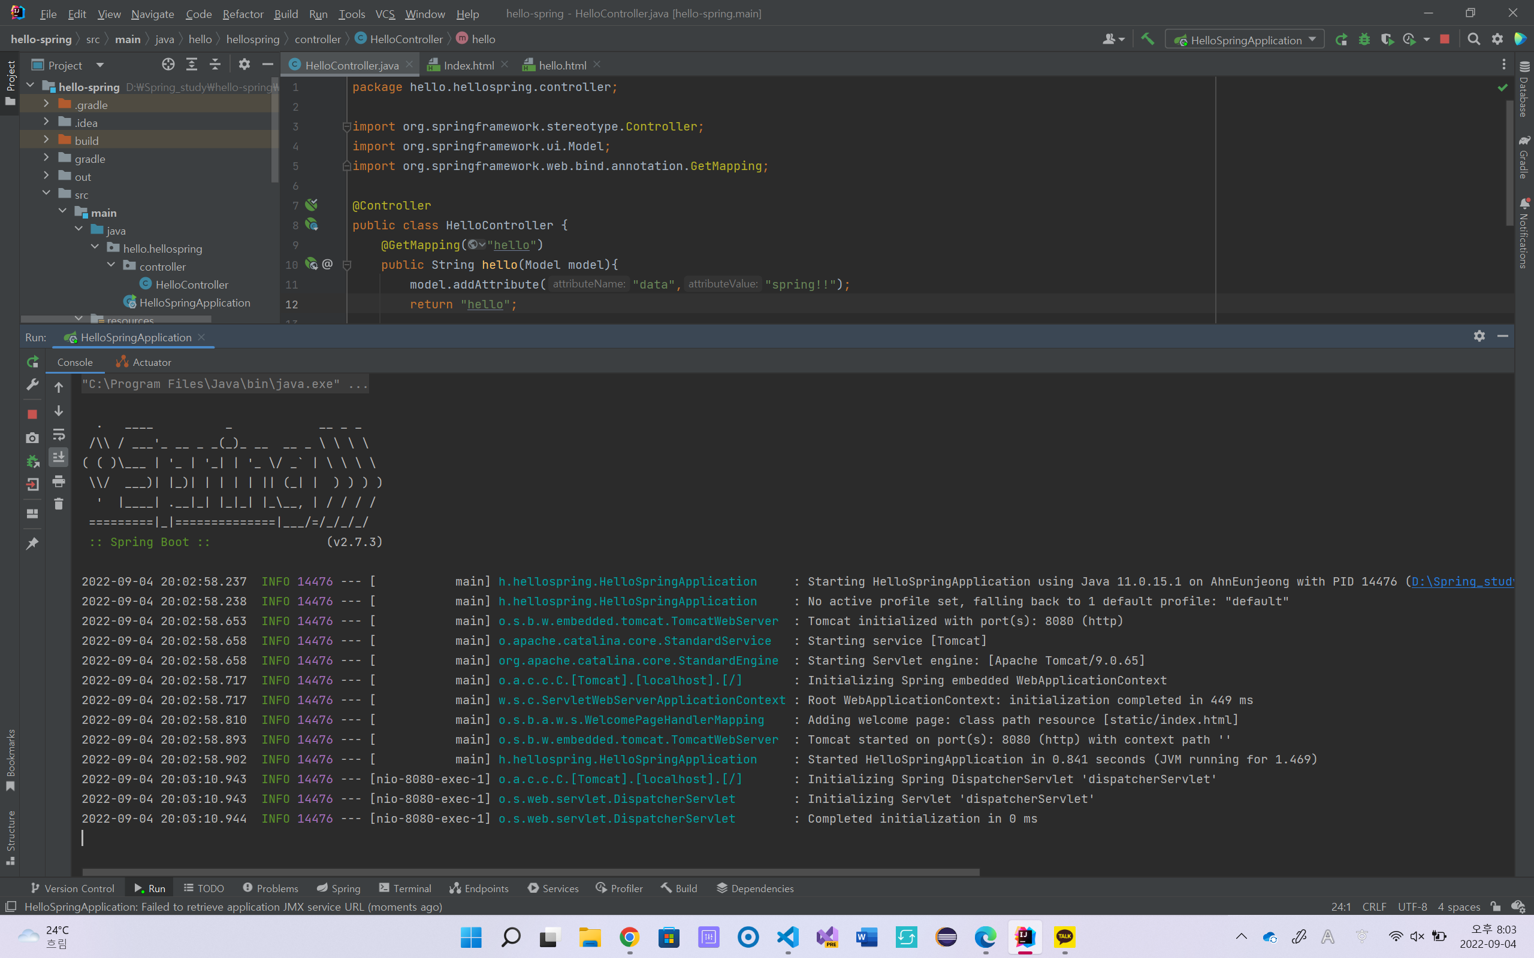This screenshot has height=958, width=1534.
Task: Click the D:\Spring_study link in console
Action: pyautogui.click(x=1462, y=581)
